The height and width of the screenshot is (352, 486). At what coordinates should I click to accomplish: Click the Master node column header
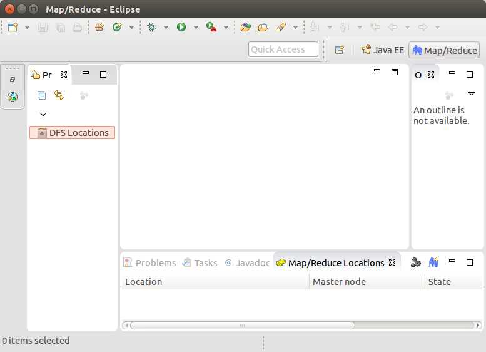[367, 282]
